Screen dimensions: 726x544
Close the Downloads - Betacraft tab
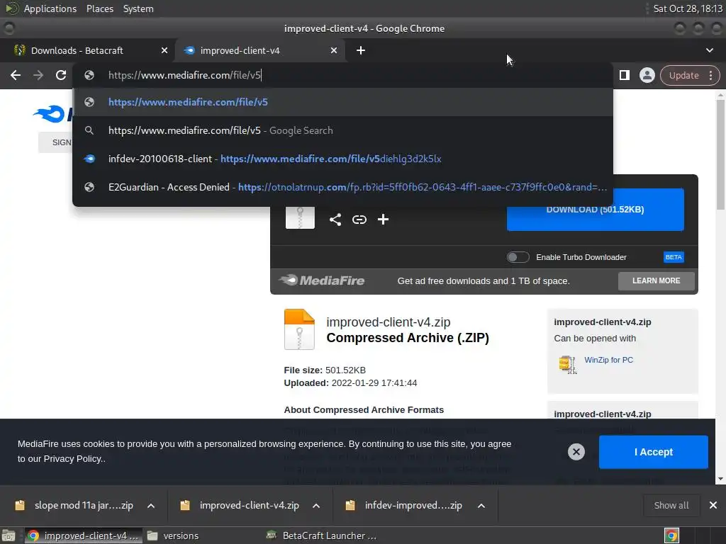[164, 50]
